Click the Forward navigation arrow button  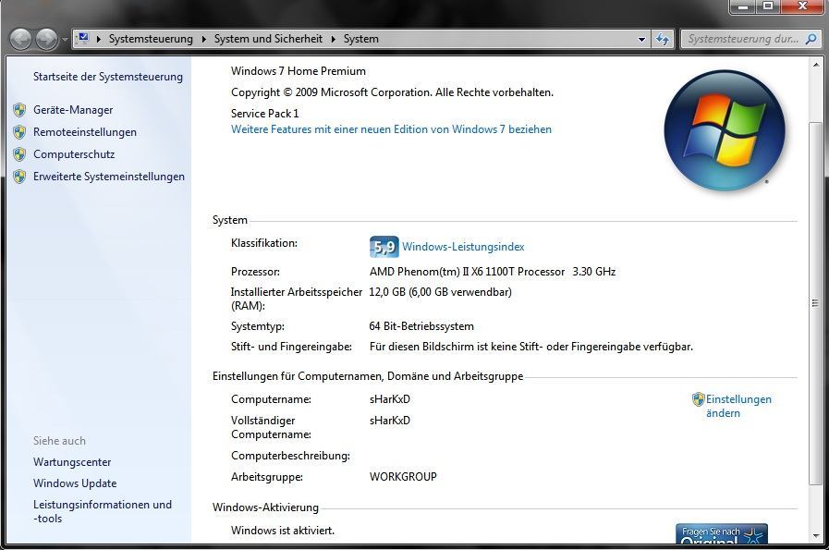tap(46, 39)
